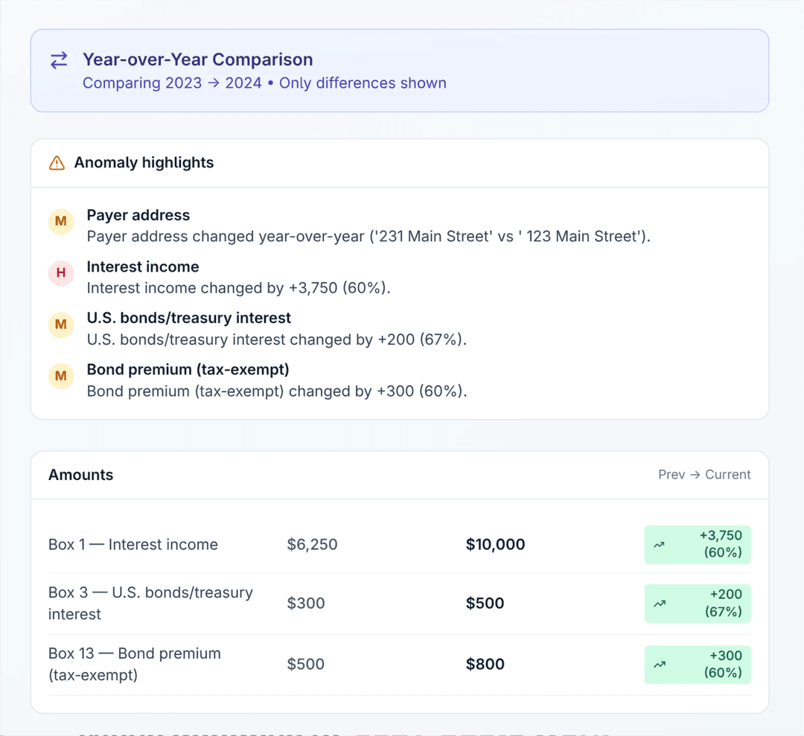Click the $300 previous amount for Box 3
This screenshot has width=804, height=736.
[306, 604]
